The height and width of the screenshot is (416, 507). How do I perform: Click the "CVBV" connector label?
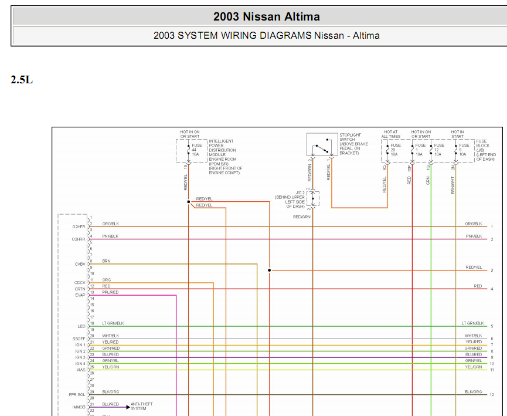(x=80, y=264)
